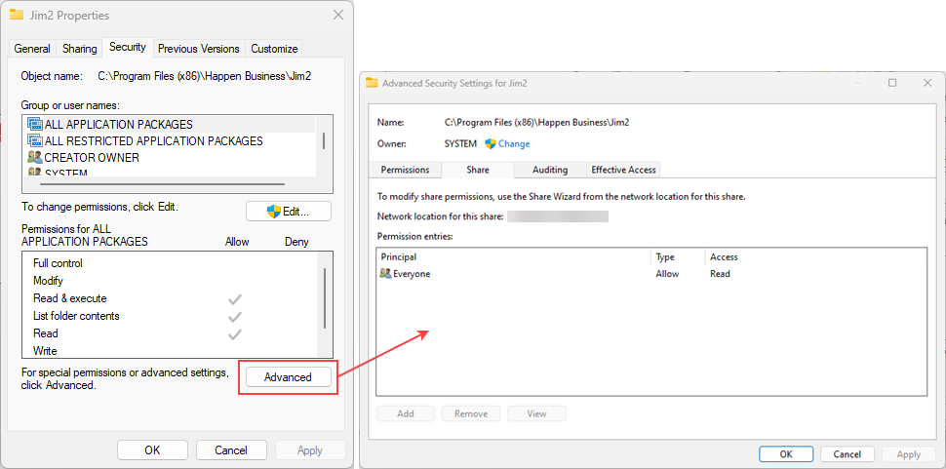The image size is (946, 469).
Task: Open the Auditing tab
Action: (x=550, y=170)
